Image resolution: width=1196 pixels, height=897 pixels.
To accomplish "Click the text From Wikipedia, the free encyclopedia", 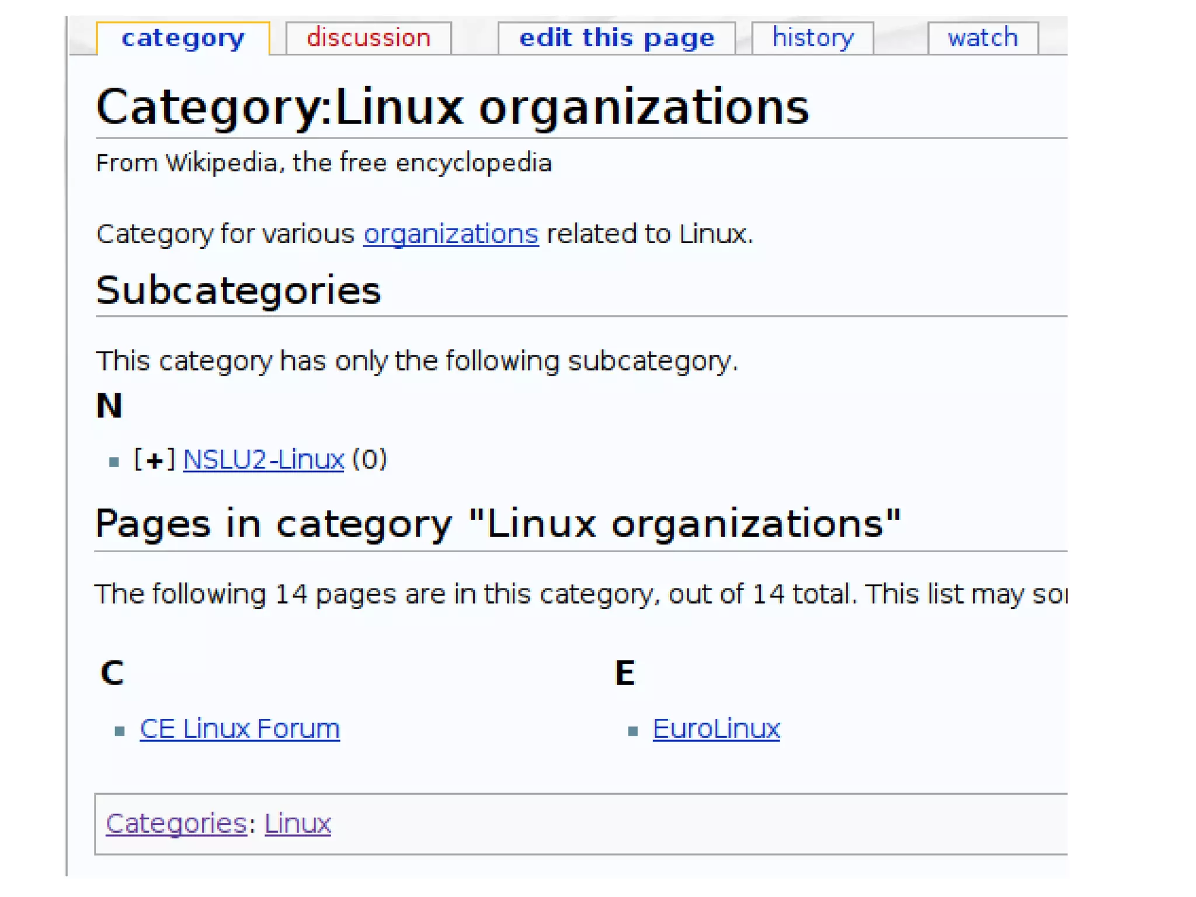I will pos(324,163).
